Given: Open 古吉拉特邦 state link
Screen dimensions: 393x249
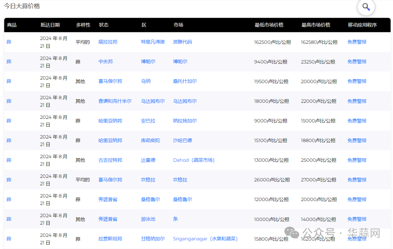Looking at the screenshot, I should 110,160.
